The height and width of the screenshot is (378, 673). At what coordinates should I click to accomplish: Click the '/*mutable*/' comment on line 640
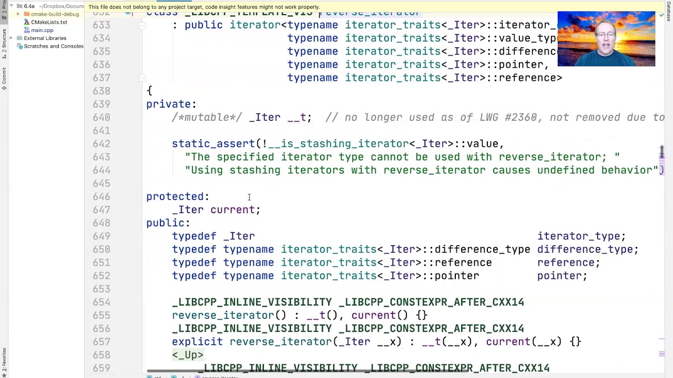207,117
